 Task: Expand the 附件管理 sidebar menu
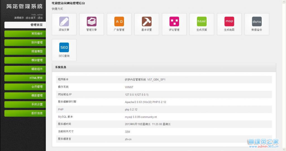tap(25, 42)
